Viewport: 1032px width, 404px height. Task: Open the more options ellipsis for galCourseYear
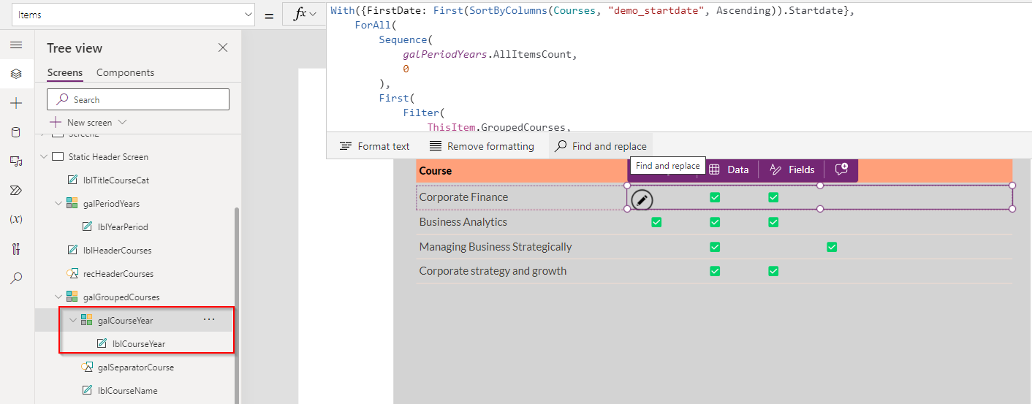[209, 319]
